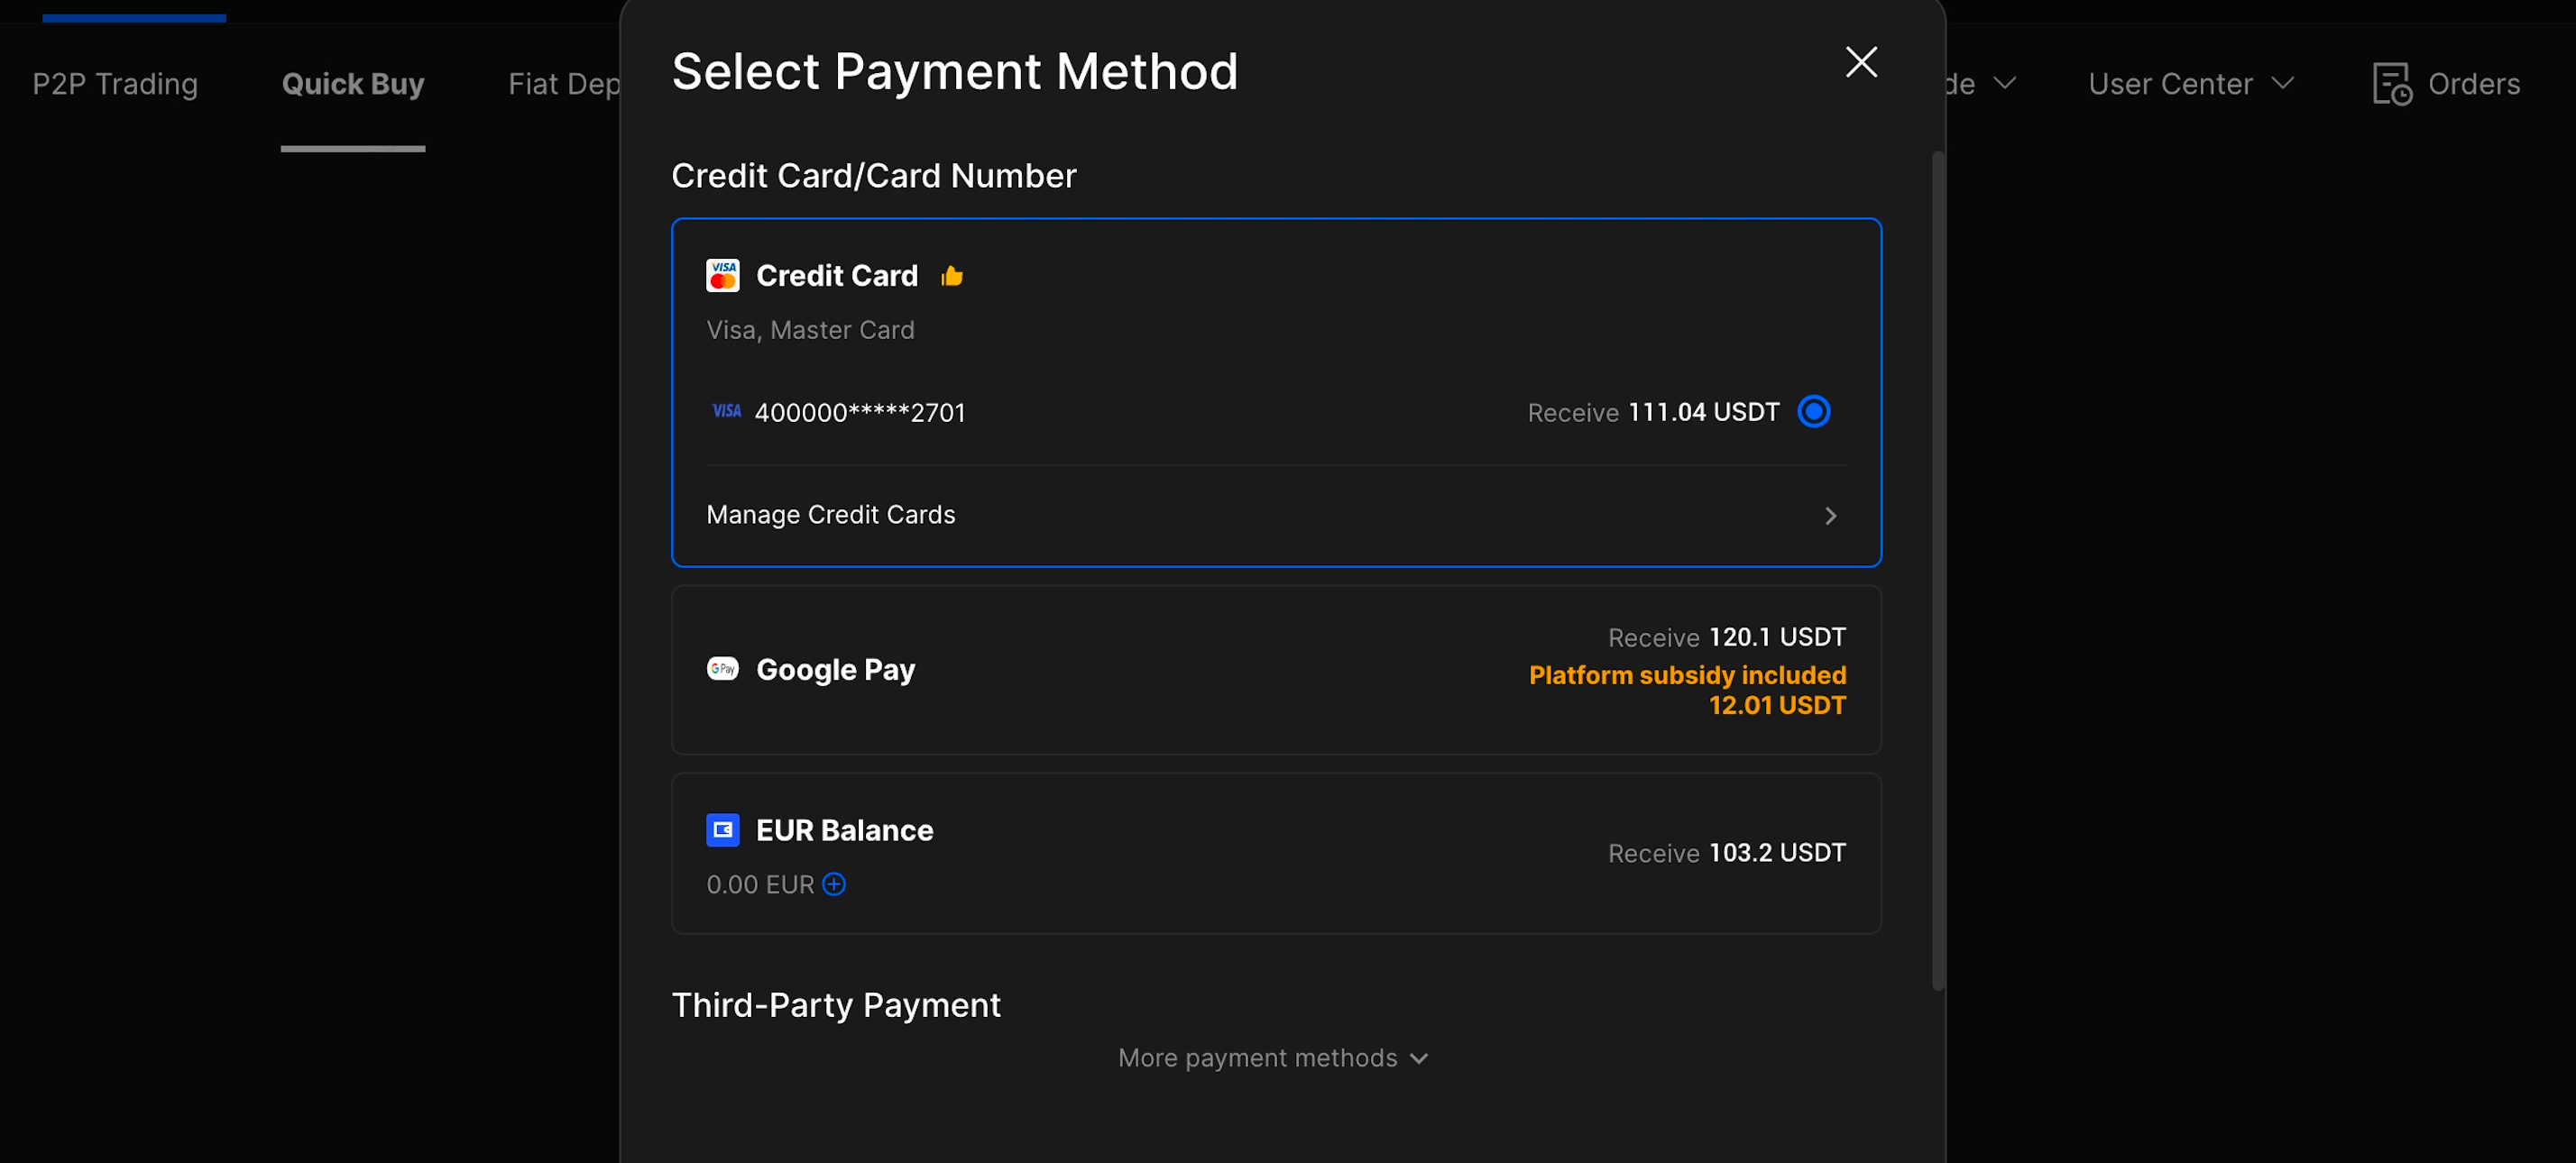
Task: Open the Fiat Deposit tab
Action: (x=564, y=84)
